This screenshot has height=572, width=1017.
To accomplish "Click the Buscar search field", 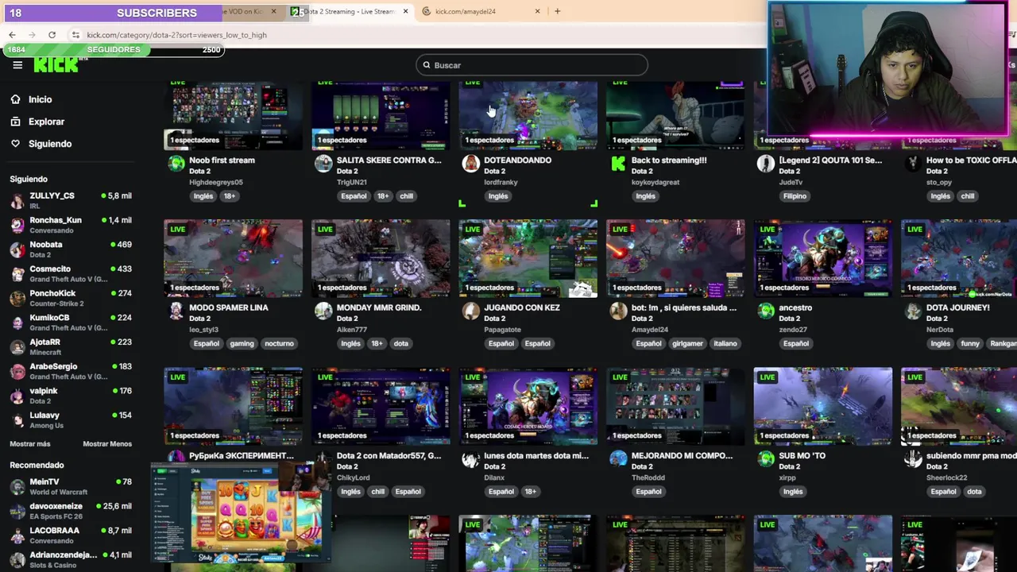I will click(x=532, y=65).
